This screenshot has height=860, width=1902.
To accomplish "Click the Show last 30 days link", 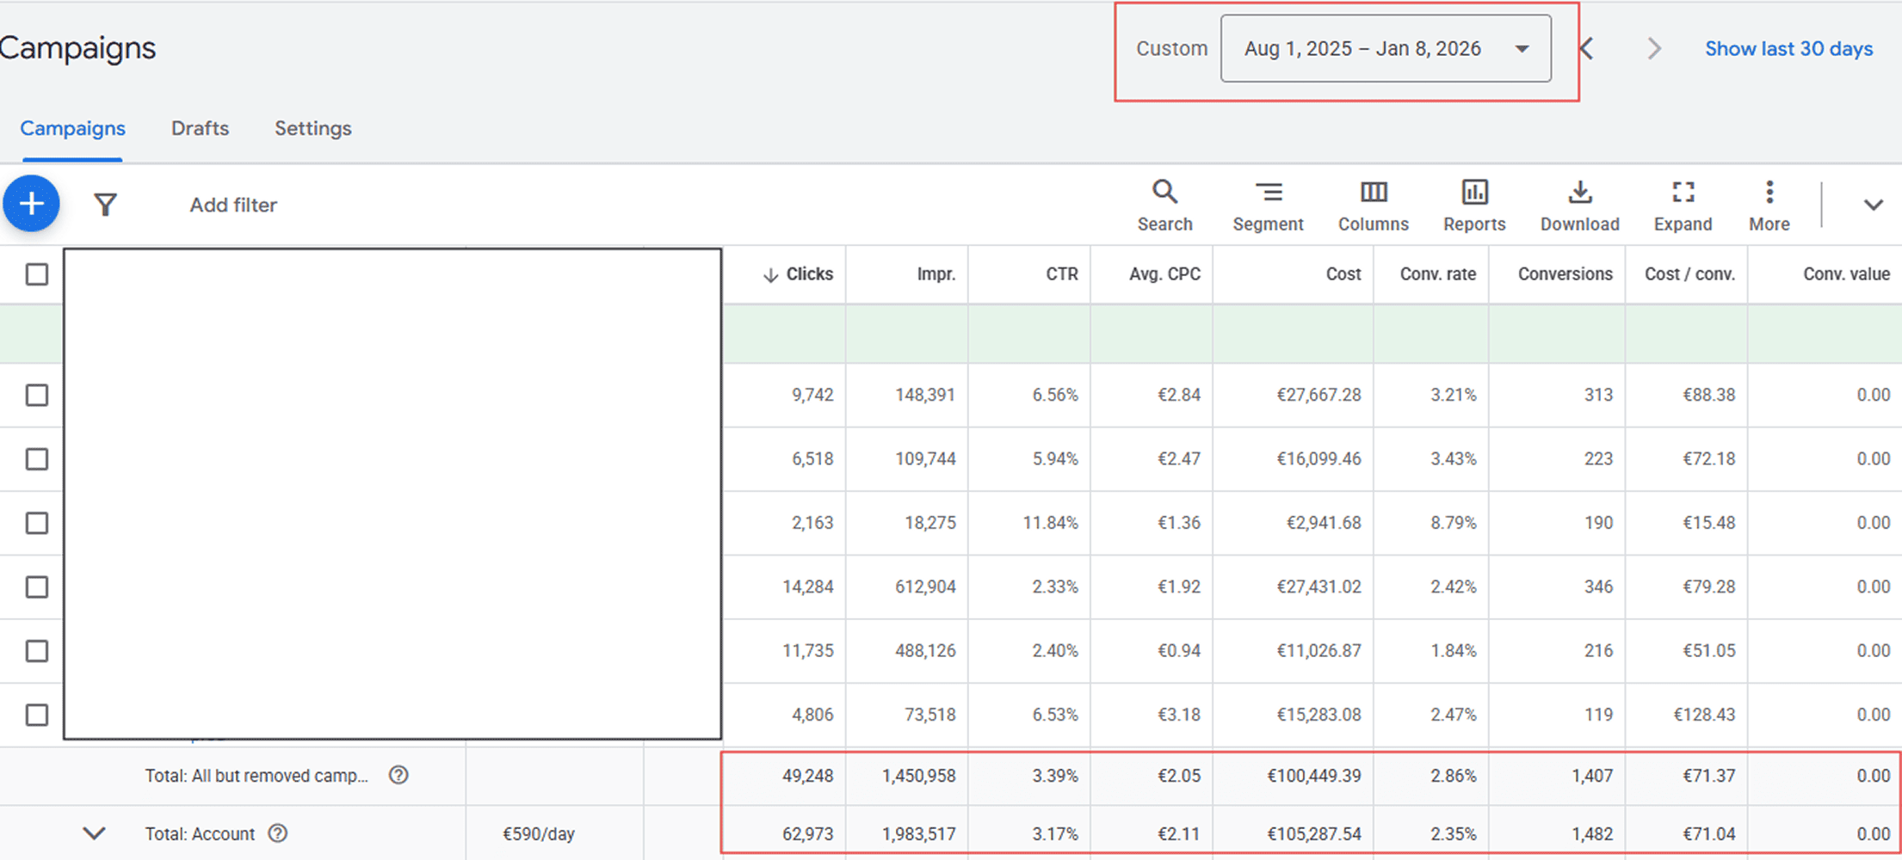I will [1788, 49].
